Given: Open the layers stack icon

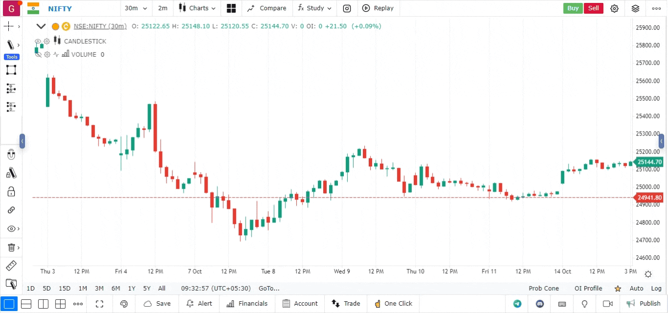Looking at the screenshot, I should (x=635, y=8).
